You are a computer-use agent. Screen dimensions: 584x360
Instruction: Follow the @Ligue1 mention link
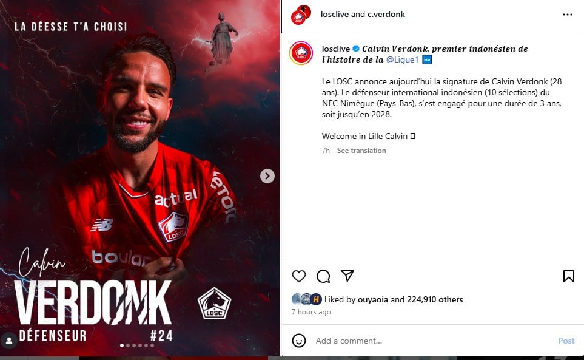402,59
